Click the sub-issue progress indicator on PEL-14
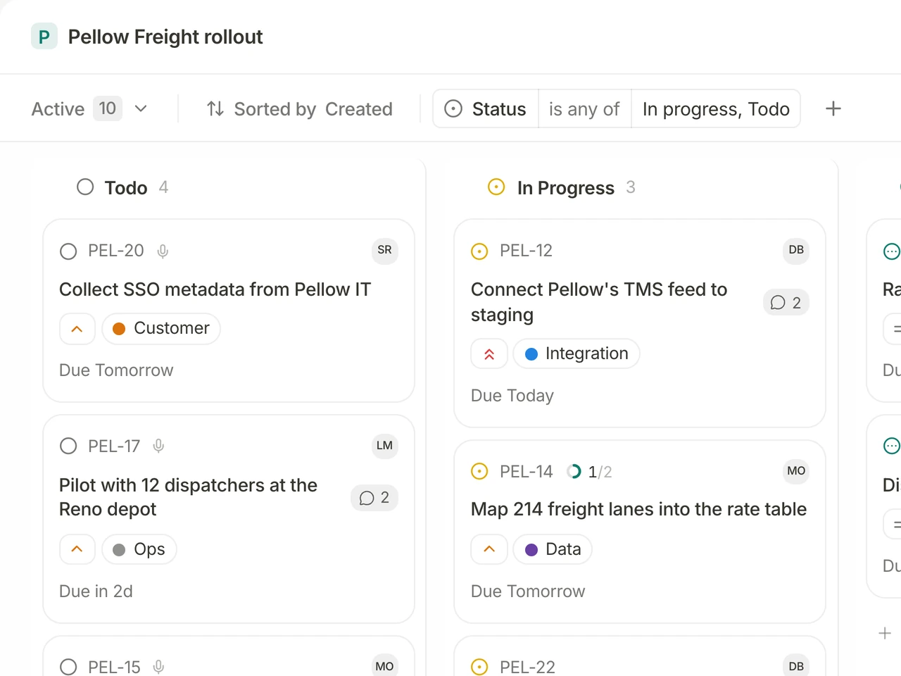 point(590,472)
